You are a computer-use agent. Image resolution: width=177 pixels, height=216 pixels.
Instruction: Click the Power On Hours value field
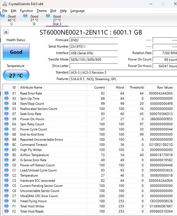pyautogui.click(x=165, y=66)
